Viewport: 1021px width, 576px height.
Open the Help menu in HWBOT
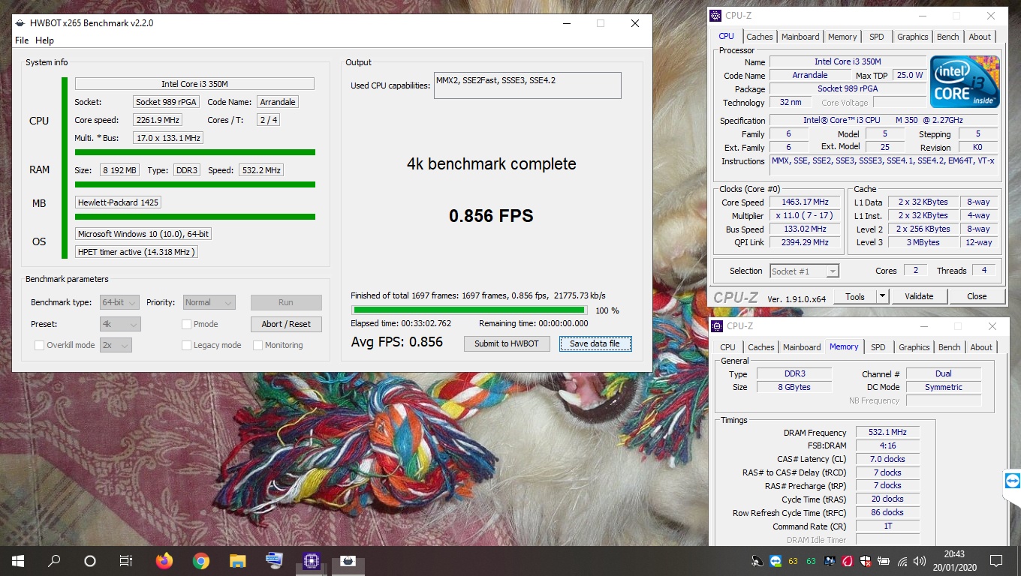click(44, 40)
